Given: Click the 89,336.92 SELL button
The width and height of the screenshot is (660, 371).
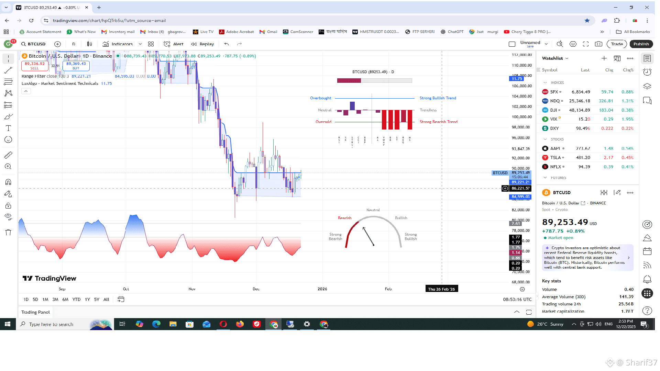Looking at the screenshot, I should tap(35, 66).
